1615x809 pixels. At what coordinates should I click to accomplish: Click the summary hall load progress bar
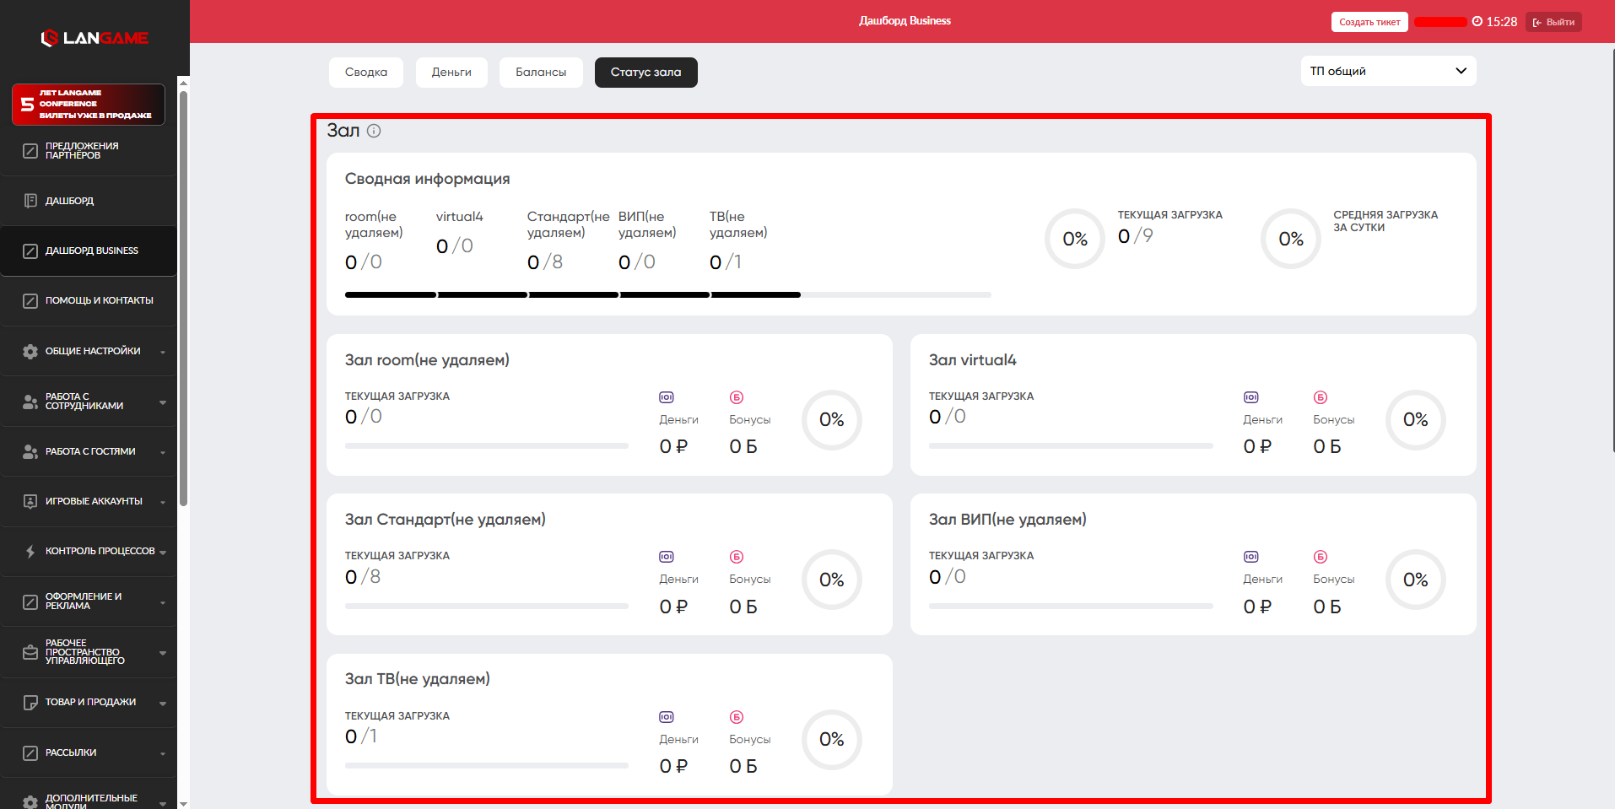[x=667, y=295]
